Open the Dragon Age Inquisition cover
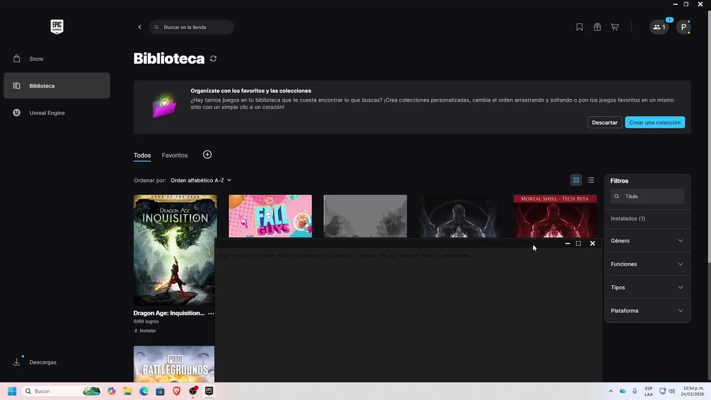 (x=175, y=249)
